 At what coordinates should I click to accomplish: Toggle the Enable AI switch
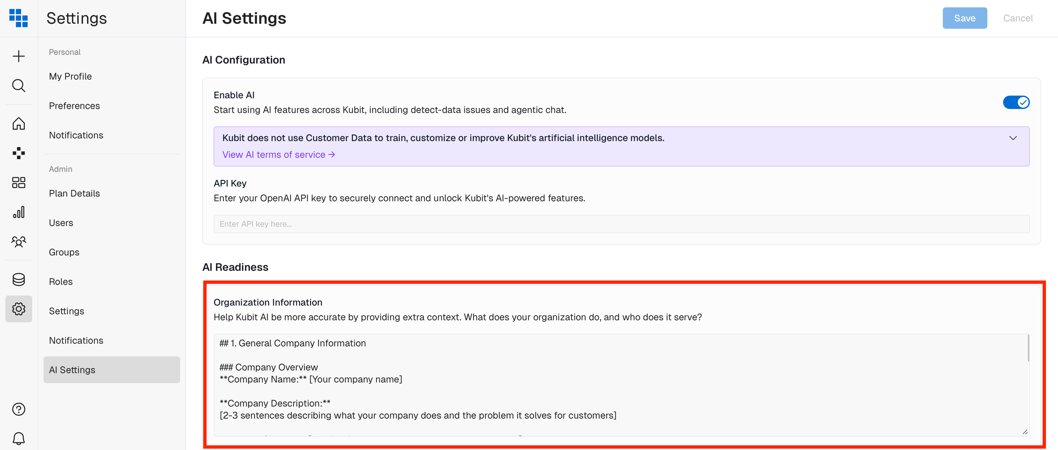(x=1016, y=102)
